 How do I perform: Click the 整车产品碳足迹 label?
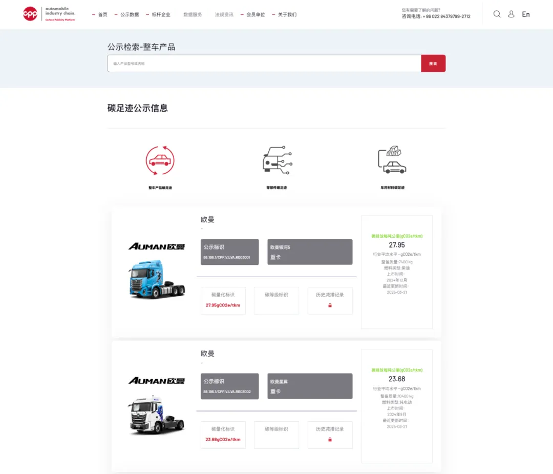tap(160, 188)
